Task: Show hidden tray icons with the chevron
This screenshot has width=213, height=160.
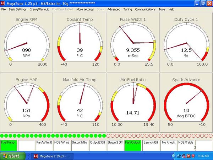Action: (x=174, y=156)
